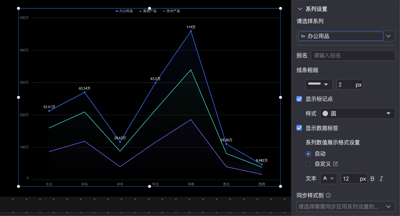Click the 别名 alias input field

(x=353, y=55)
